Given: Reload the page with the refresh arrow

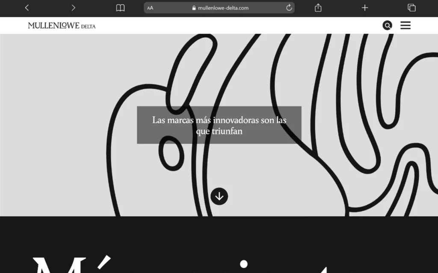Looking at the screenshot, I should (289, 8).
